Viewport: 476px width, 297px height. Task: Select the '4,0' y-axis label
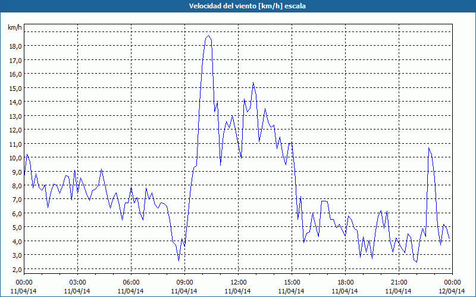pyautogui.click(x=17, y=241)
